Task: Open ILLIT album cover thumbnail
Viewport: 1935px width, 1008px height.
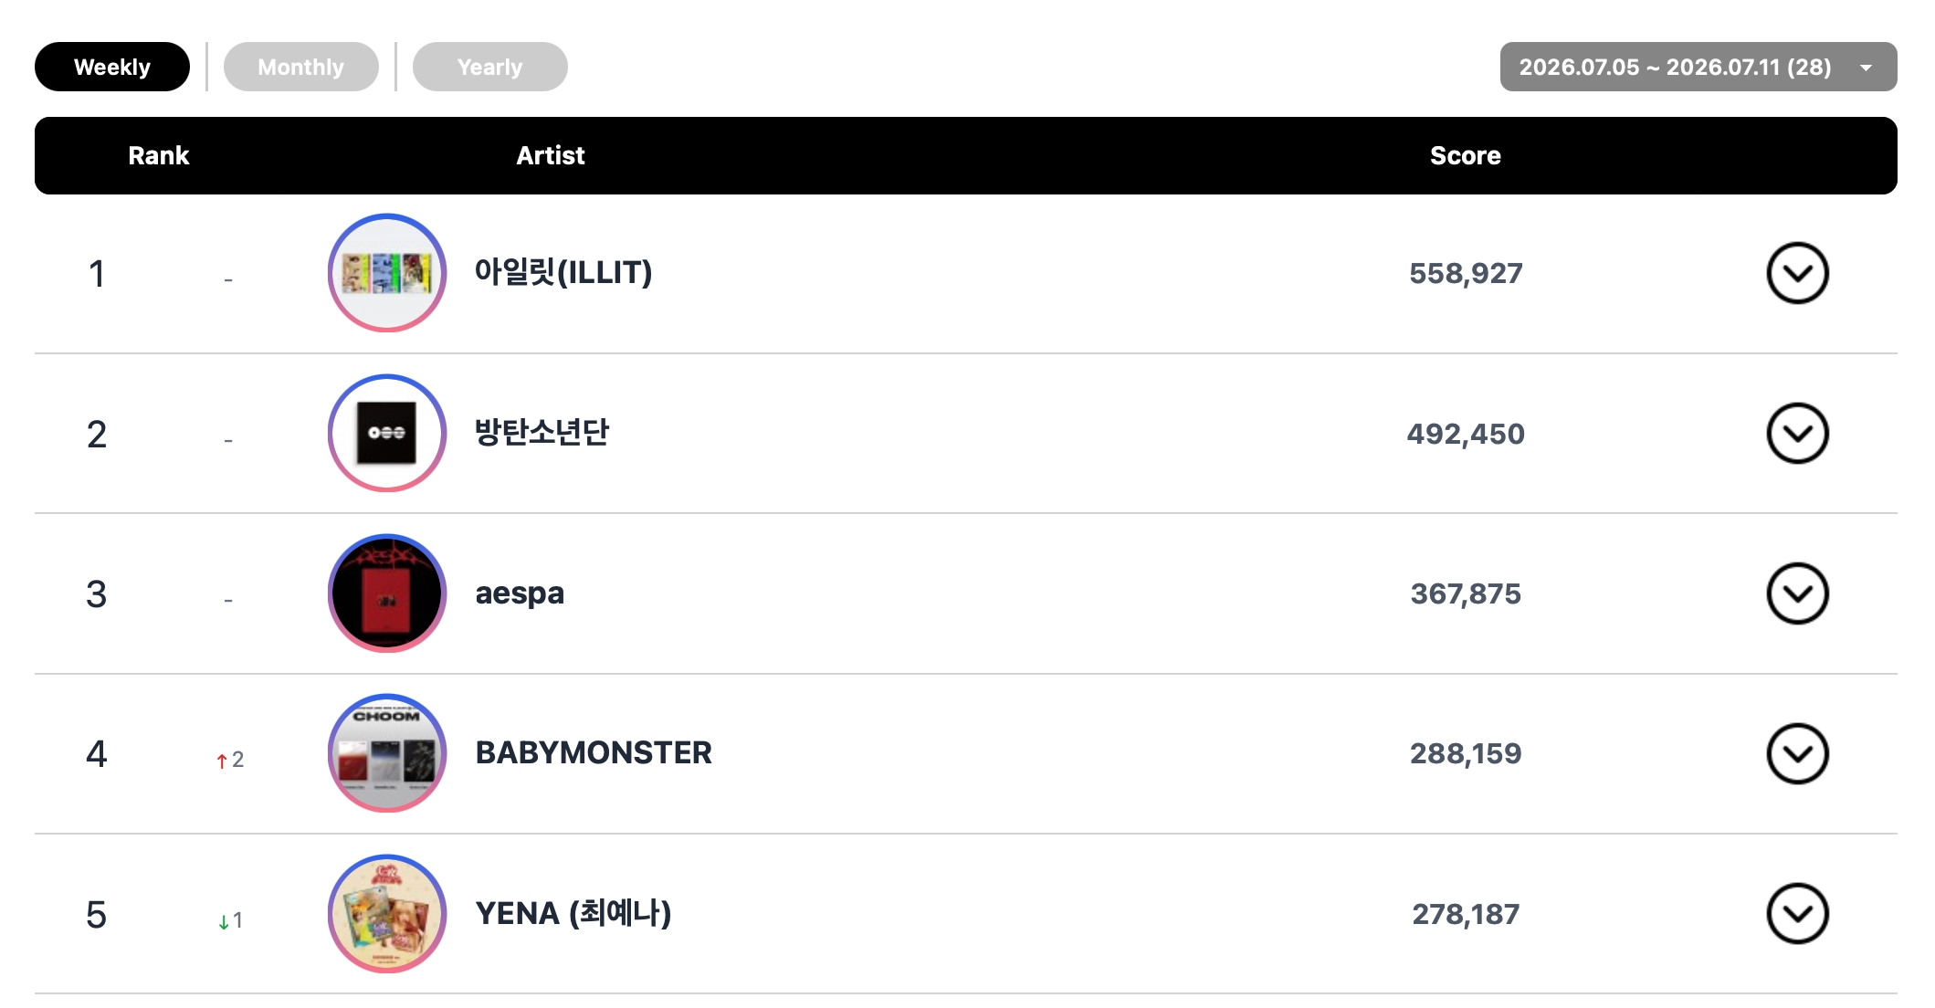Action: coord(387,273)
